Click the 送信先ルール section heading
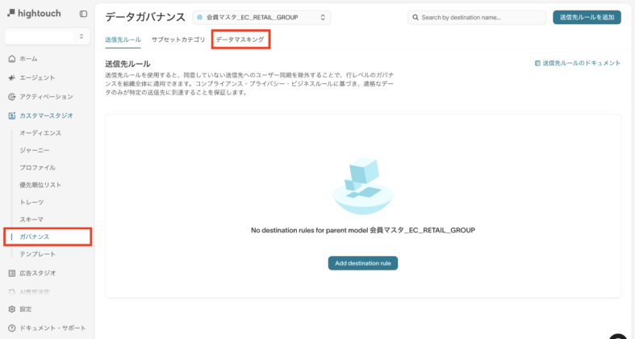635x339 pixels. tap(127, 64)
